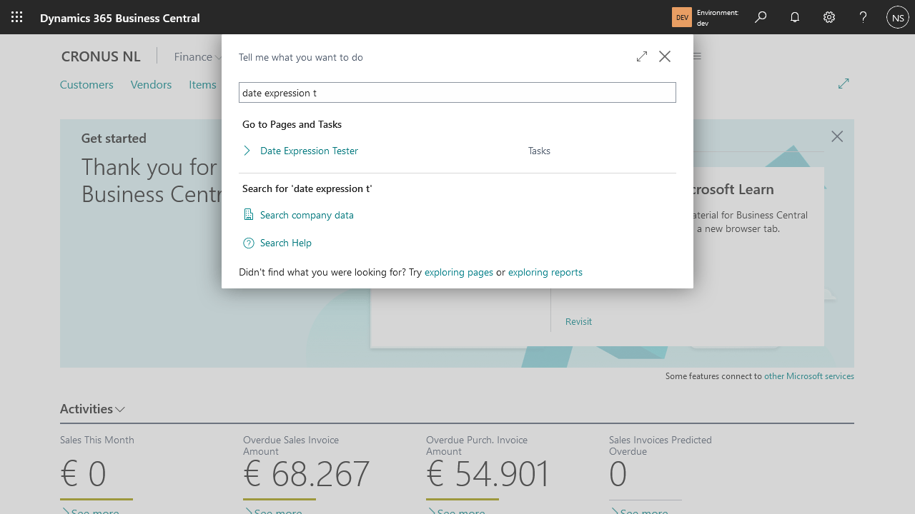Click the Dynamics 365 Business Central title
The image size is (915, 514).
(x=120, y=18)
